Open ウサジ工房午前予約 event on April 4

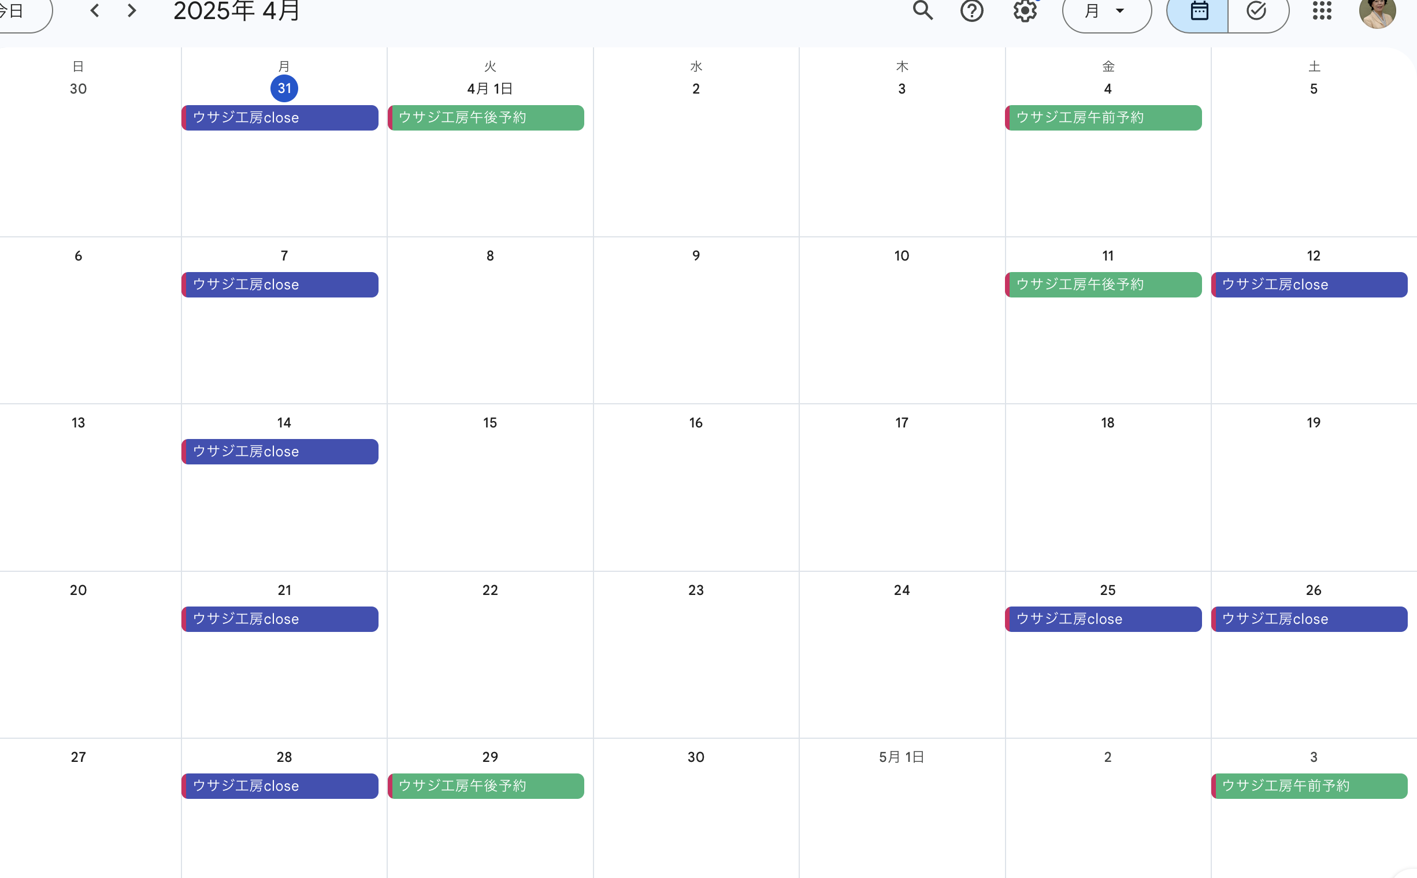1103,118
